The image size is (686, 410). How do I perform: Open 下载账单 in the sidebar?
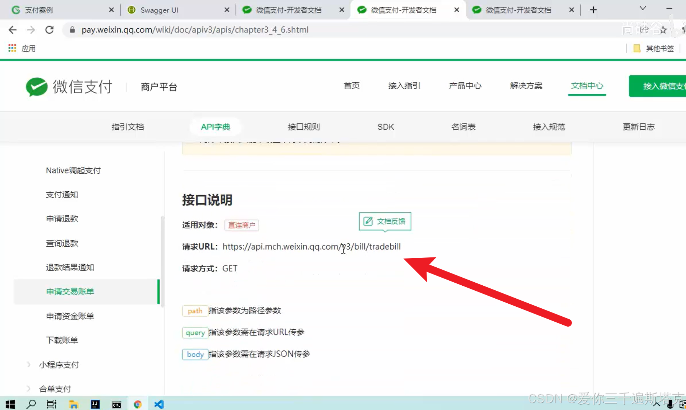pyautogui.click(x=62, y=340)
